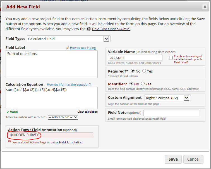The image size is (211, 169).
Task: Set Identifier to Yes
Action: [x=143, y=84]
